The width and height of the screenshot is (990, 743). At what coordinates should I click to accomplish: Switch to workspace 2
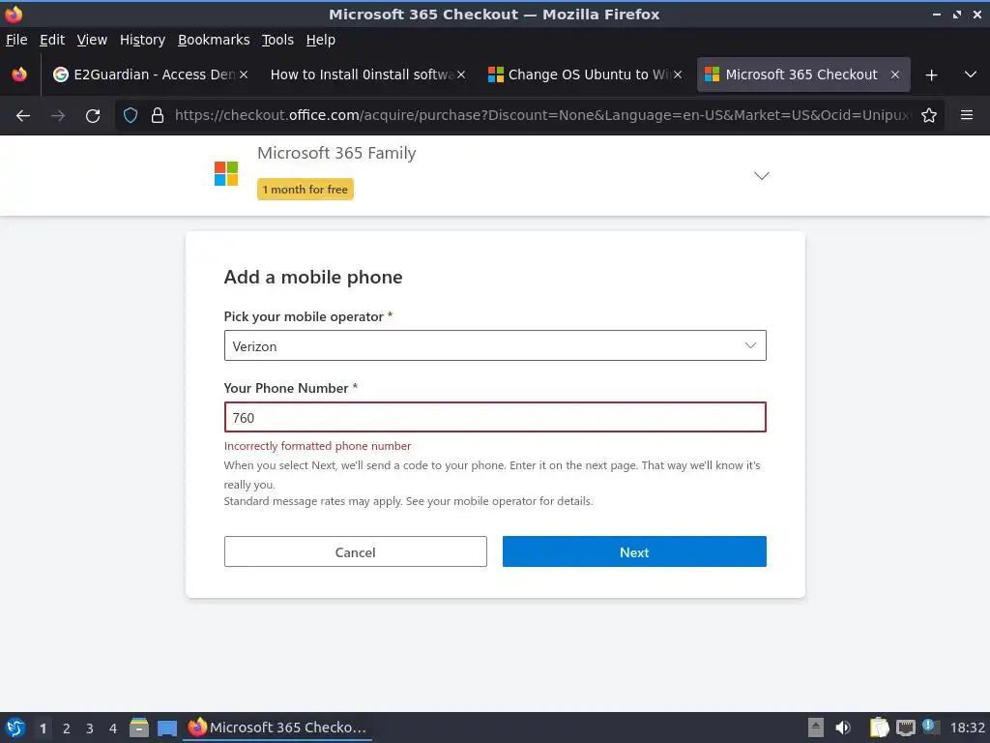67,728
